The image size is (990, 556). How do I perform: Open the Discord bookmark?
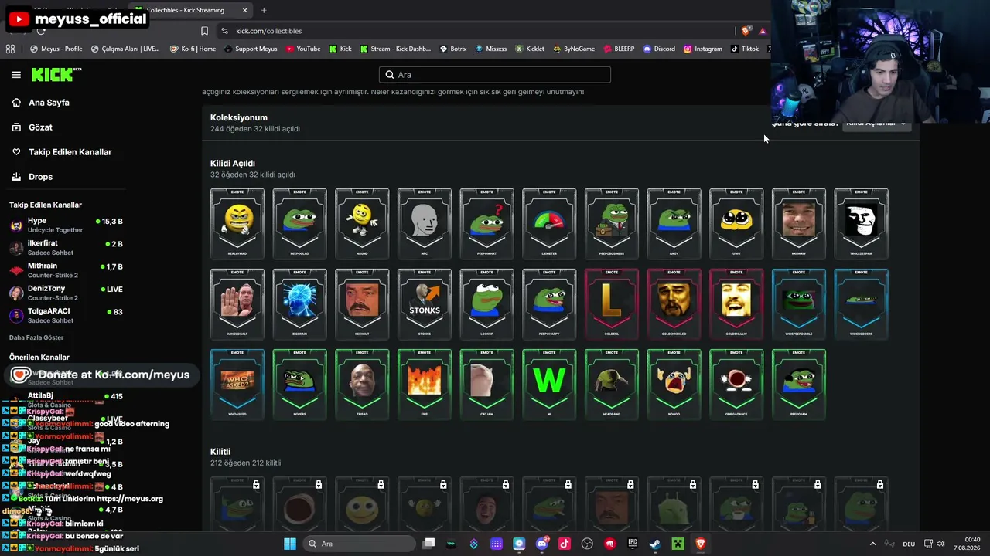(659, 49)
